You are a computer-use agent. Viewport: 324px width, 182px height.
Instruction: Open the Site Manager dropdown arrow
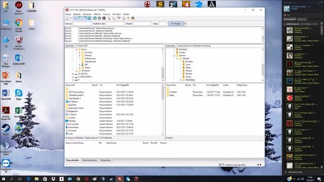[x=70, y=18]
